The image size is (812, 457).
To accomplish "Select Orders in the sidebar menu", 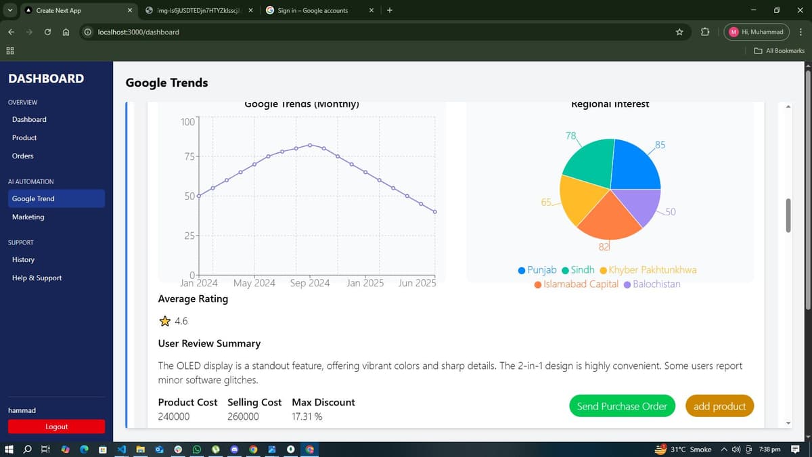I will pyautogui.click(x=23, y=156).
